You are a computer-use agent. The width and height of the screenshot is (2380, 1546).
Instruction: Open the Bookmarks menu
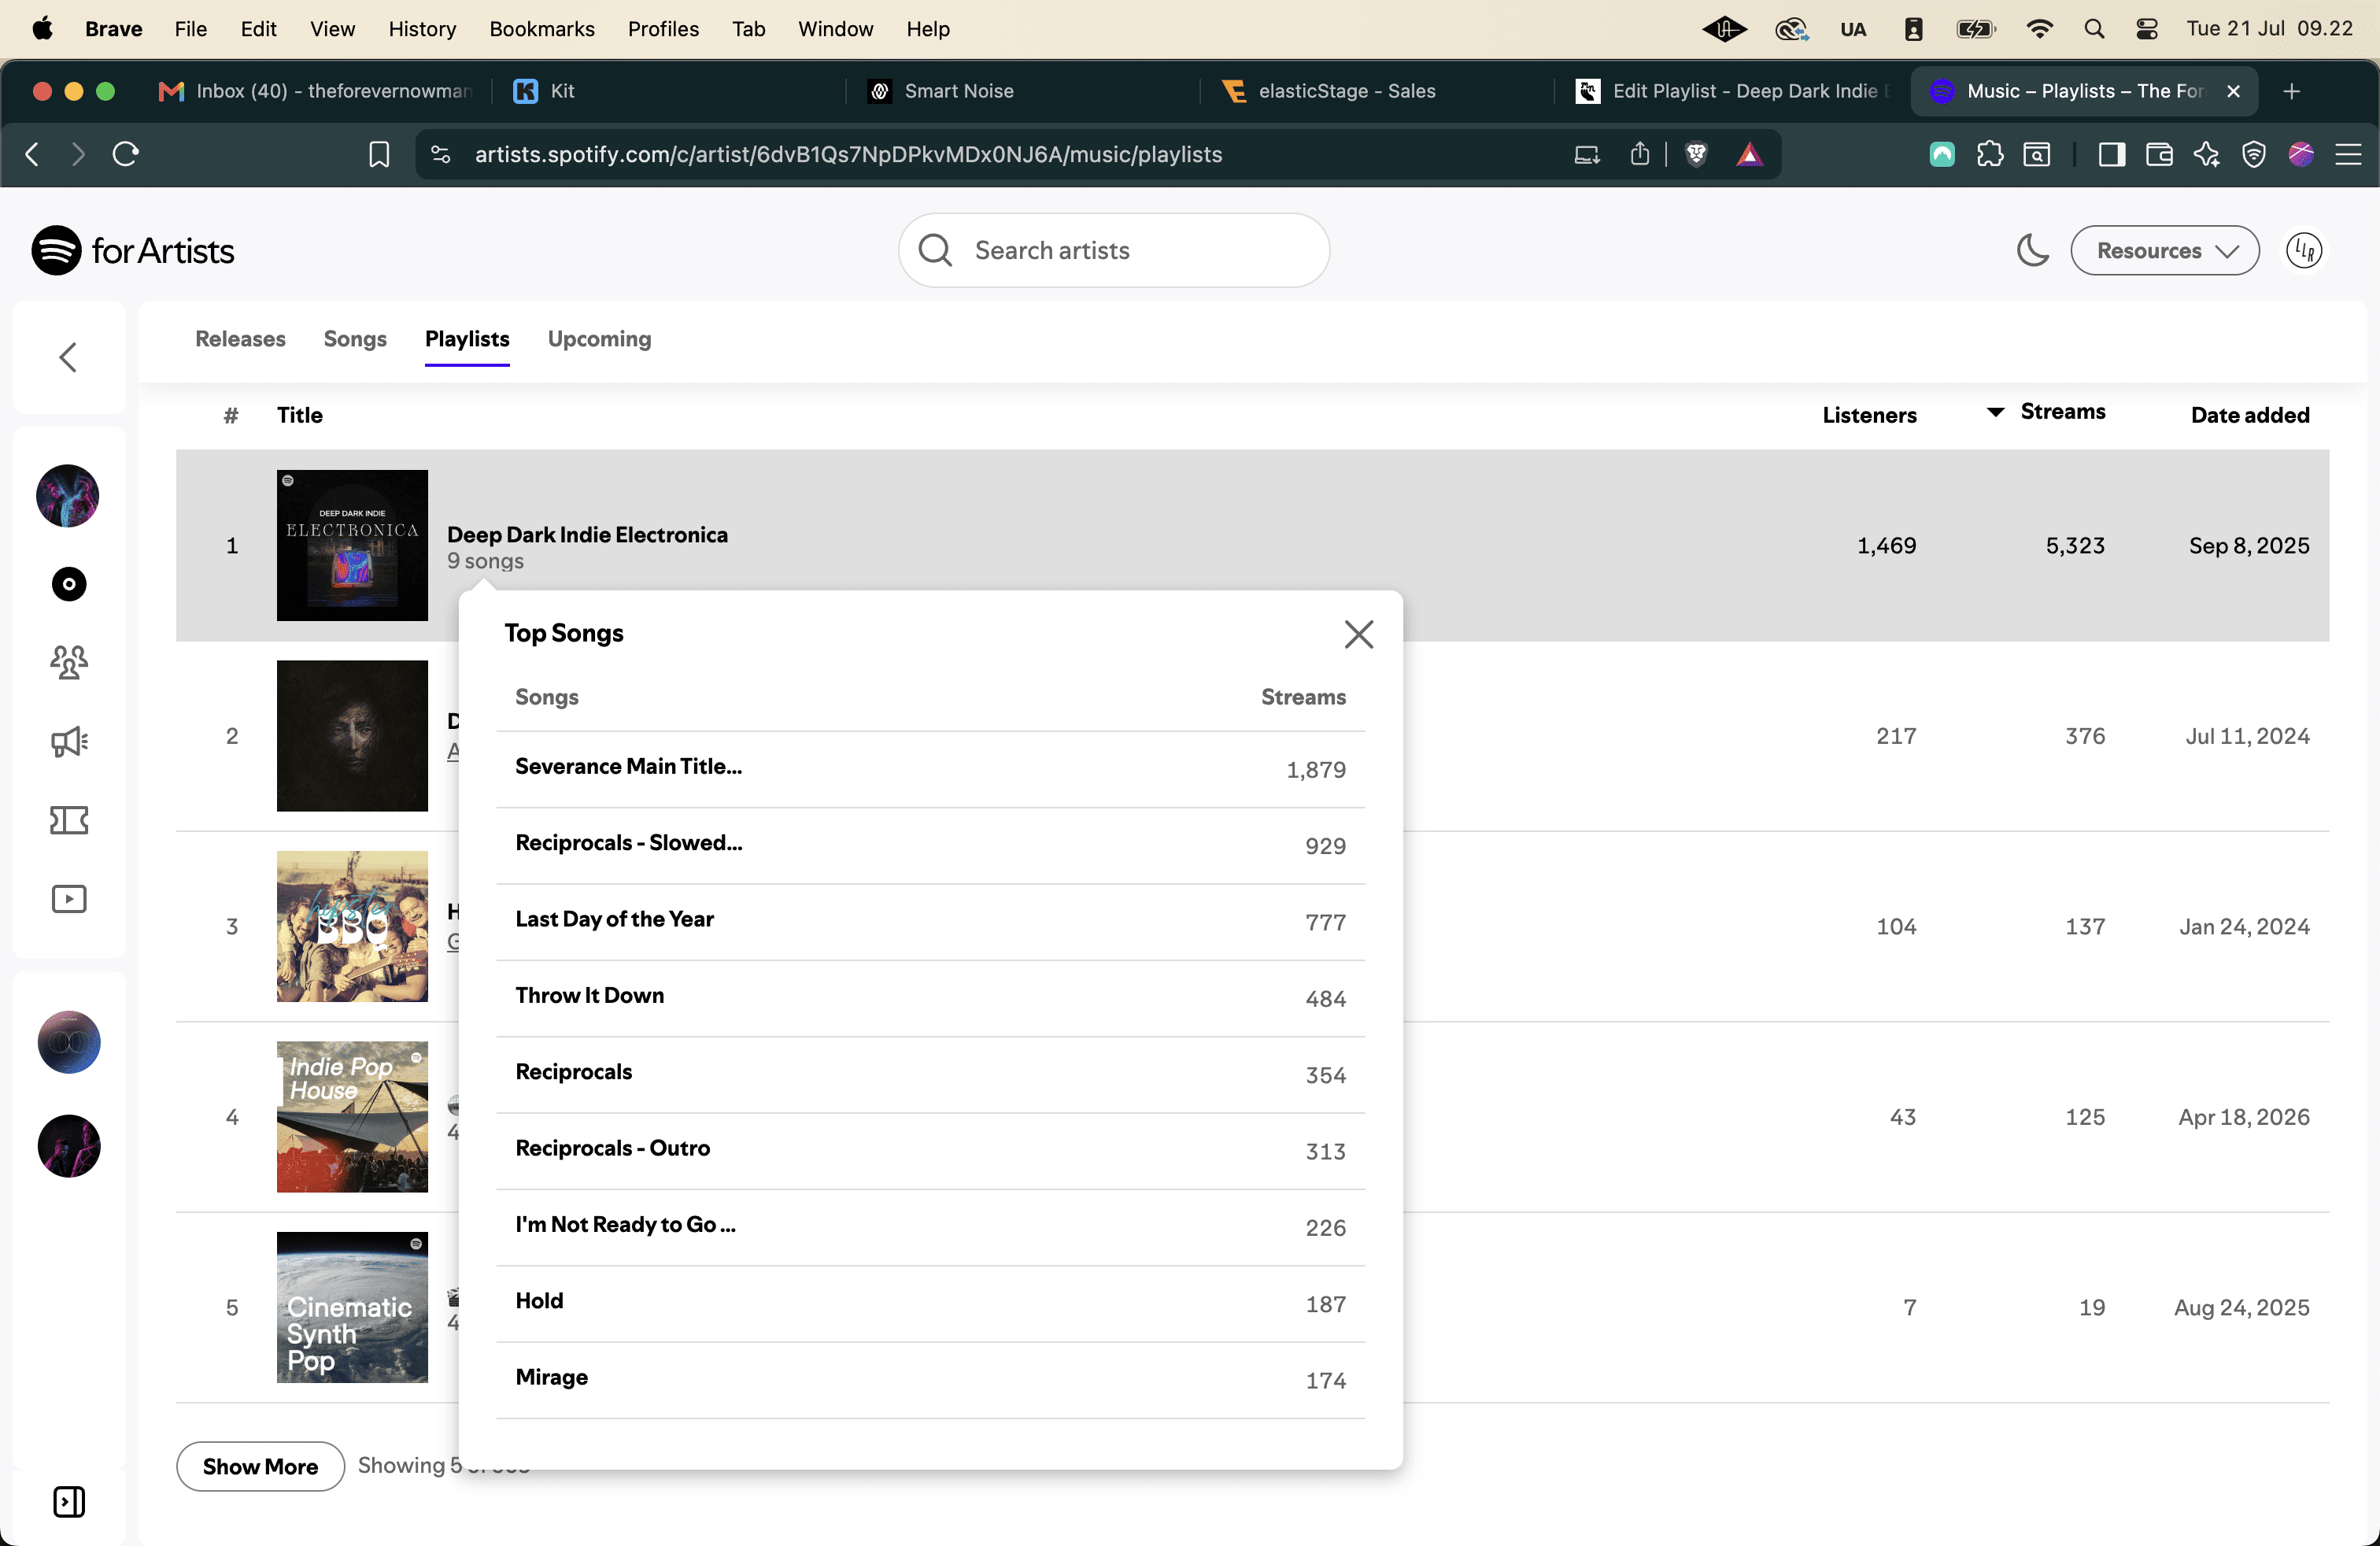click(x=542, y=29)
